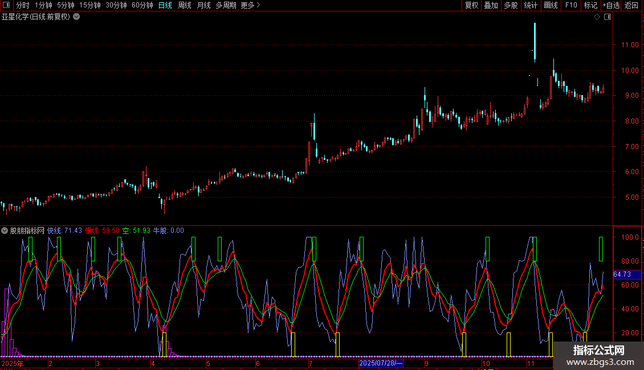Open the 画线 drawing tools
The height and width of the screenshot is (370, 644).
click(551, 5)
